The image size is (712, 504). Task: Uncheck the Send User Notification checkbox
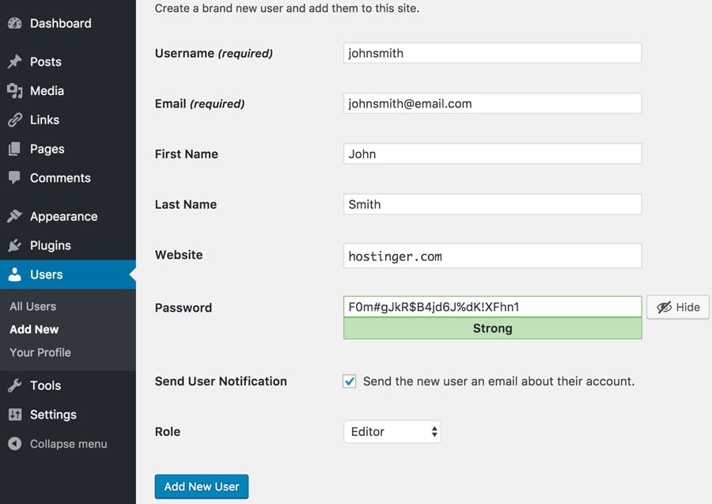click(349, 381)
